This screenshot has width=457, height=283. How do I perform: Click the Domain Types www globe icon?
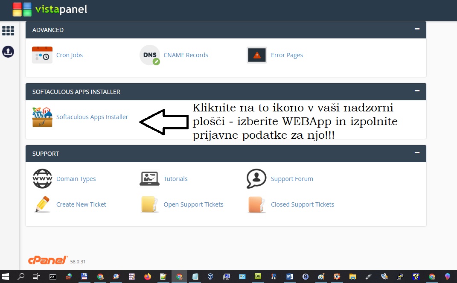42,179
